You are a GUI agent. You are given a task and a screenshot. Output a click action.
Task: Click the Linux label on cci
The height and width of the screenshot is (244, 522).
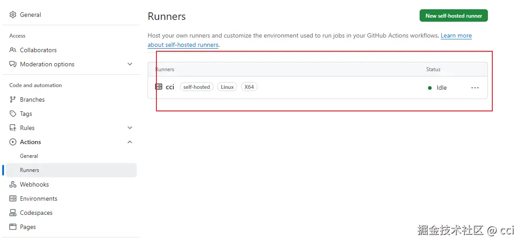[x=227, y=87]
